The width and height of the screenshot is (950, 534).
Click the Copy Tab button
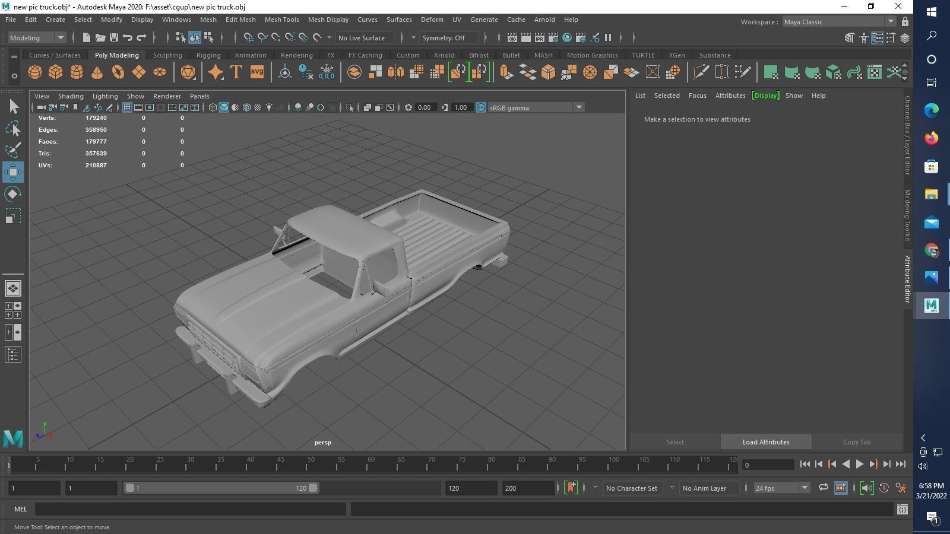(857, 442)
